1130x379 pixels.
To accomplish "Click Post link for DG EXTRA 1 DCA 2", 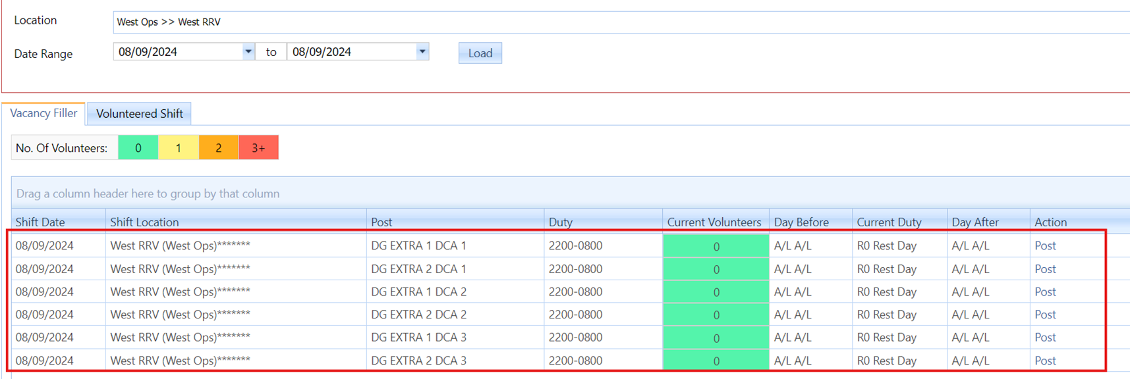I will point(1045,292).
